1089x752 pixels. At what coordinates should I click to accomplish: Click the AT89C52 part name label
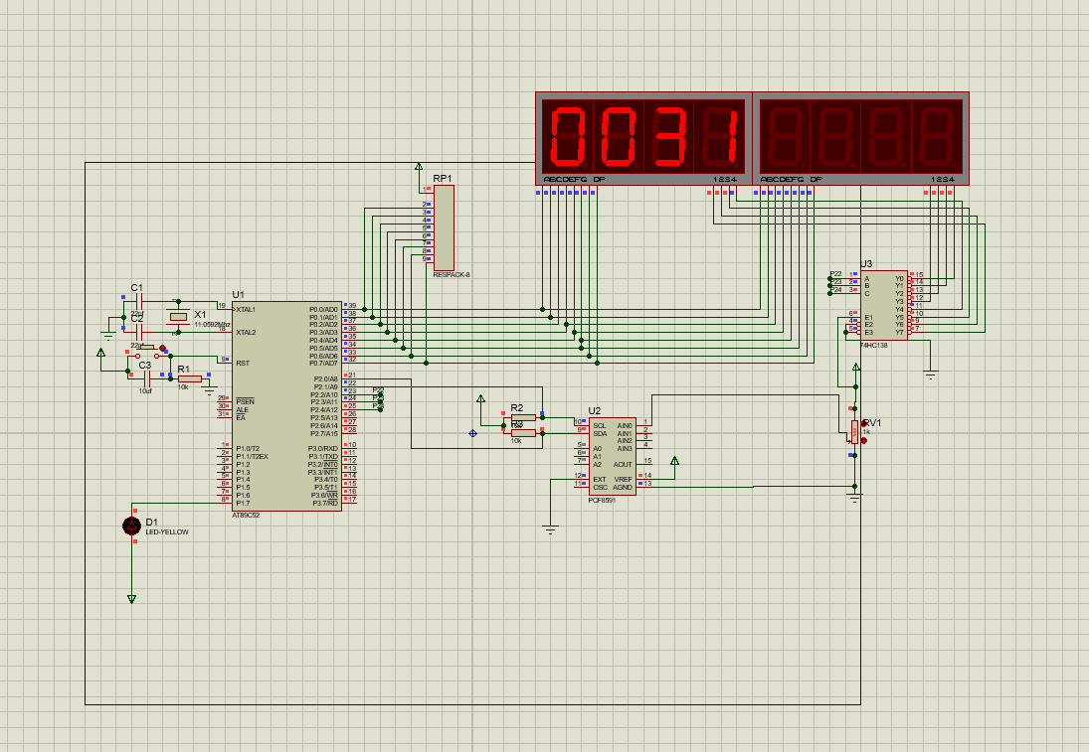tap(246, 516)
